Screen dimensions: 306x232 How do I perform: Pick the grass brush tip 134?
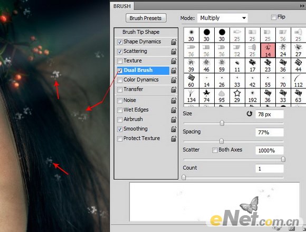click(191, 96)
